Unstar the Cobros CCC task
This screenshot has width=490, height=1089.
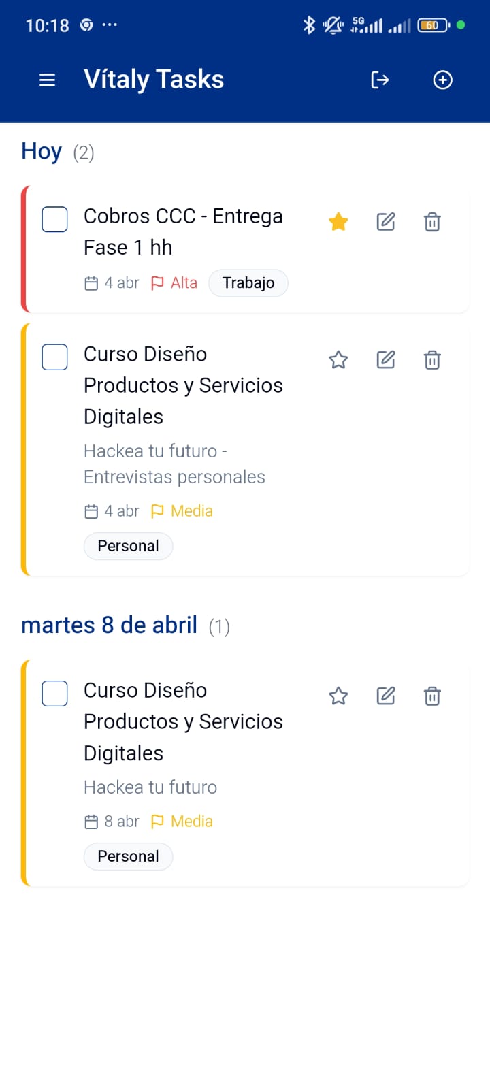338,222
